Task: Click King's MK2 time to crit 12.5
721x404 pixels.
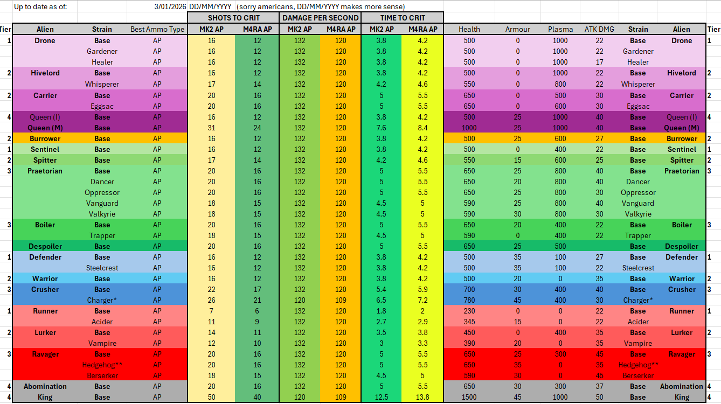Action: [381, 397]
